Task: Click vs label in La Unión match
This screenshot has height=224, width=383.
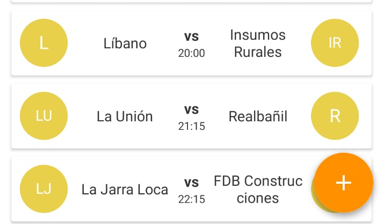Action: [x=191, y=110]
